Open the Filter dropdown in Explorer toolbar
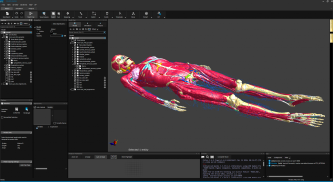This screenshot has width=333, height=182. (x=26, y=23)
